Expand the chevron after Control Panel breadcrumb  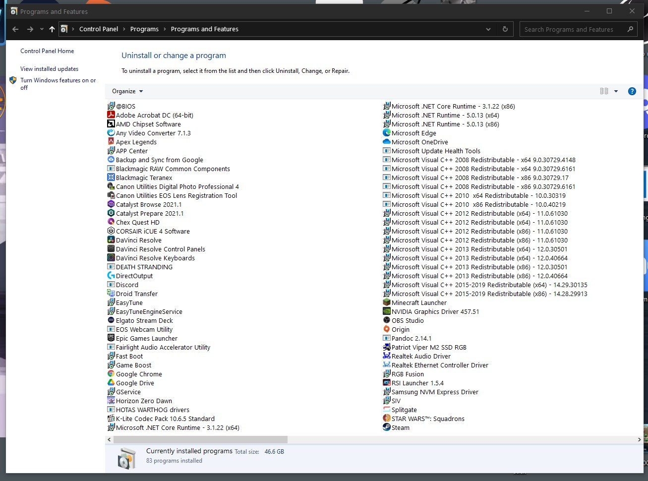pos(124,29)
